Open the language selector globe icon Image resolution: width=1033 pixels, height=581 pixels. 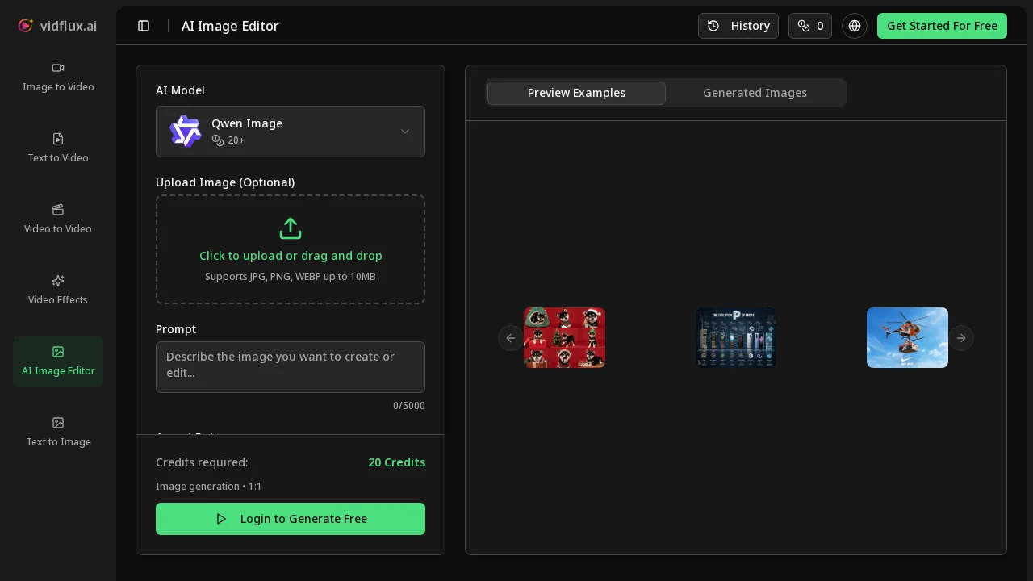point(854,26)
